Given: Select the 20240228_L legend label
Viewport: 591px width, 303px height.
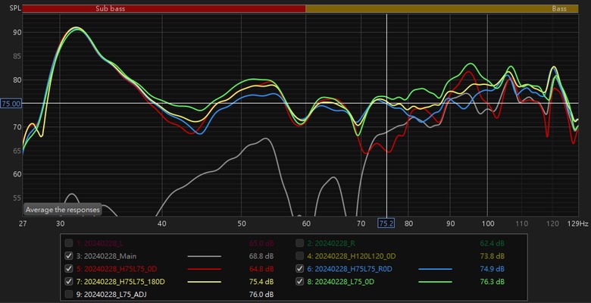Looking at the screenshot, I should (101, 243).
